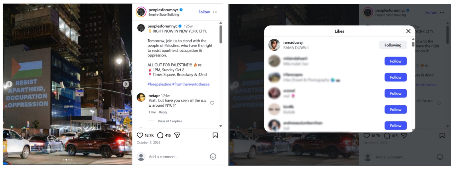454x170 pixels.
Task: Like the post with the heart icon
Action: [x=140, y=135]
